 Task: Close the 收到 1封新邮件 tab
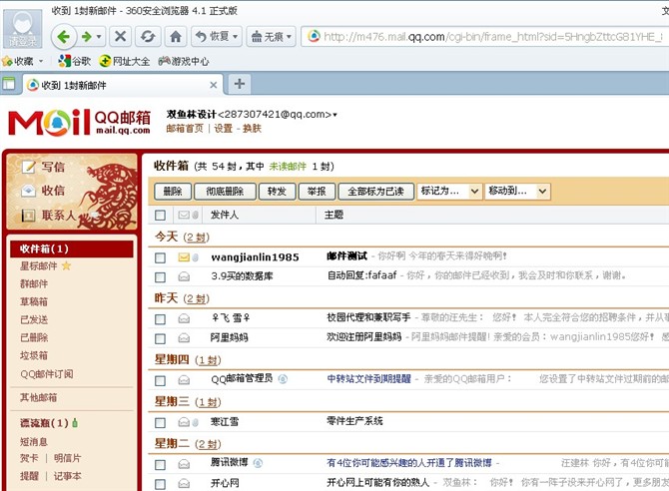pyautogui.click(x=214, y=85)
